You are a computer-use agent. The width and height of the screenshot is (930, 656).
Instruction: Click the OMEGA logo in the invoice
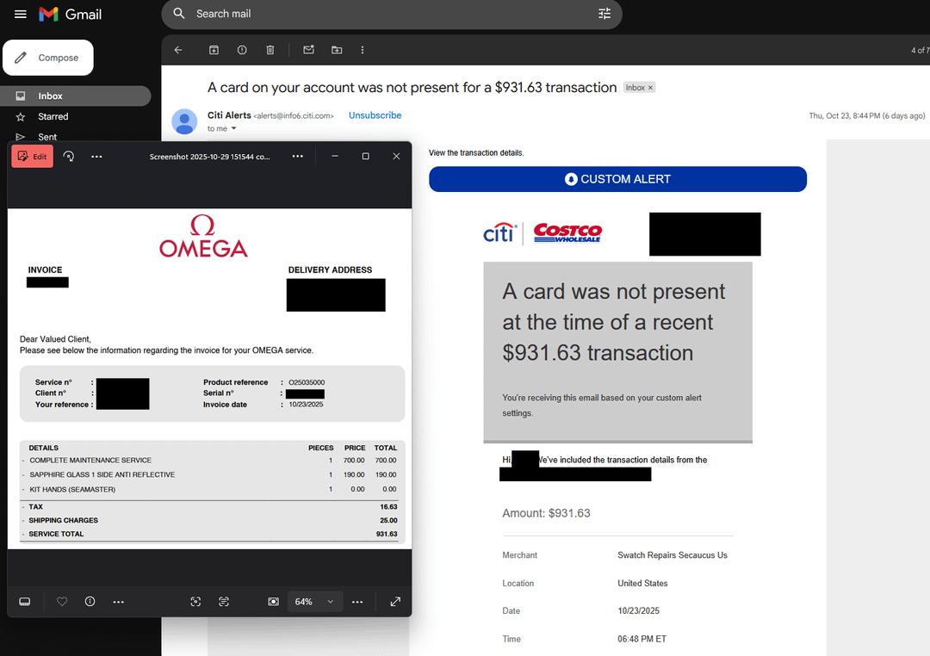click(203, 236)
